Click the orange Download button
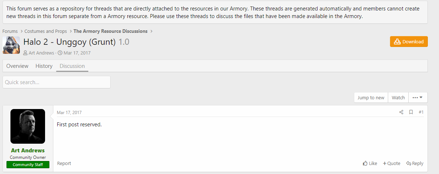Viewport: 439px width, 174px height. [x=409, y=42]
